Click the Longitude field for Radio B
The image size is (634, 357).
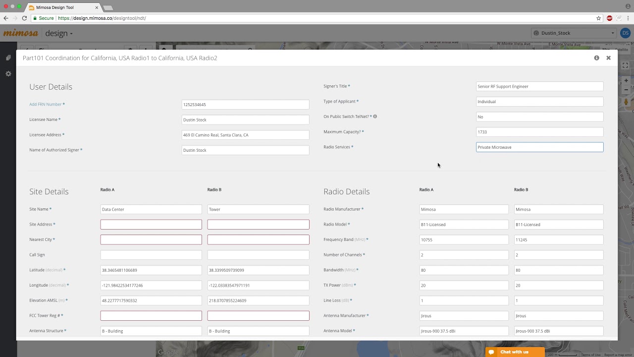tap(258, 285)
